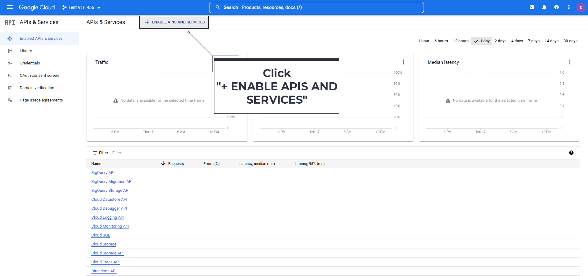This screenshot has height=276, width=588.
Task: Open the Cloud Storage link
Action: point(104,244)
